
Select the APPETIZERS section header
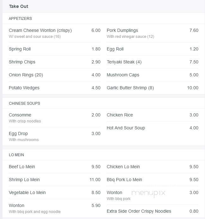point(20,18)
